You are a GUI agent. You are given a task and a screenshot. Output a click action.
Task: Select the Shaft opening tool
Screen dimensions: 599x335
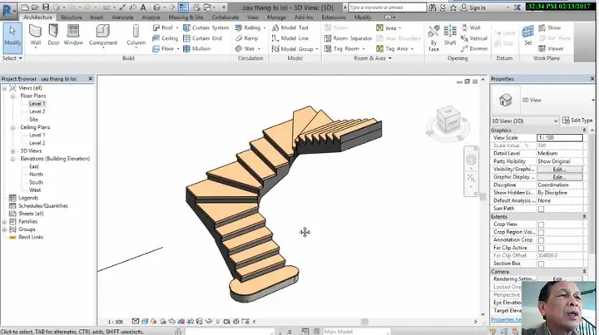(450, 35)
